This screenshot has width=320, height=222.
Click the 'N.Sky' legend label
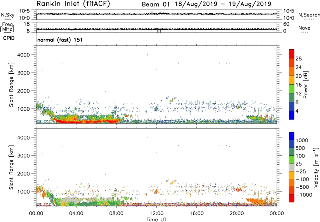coord(8,15)
